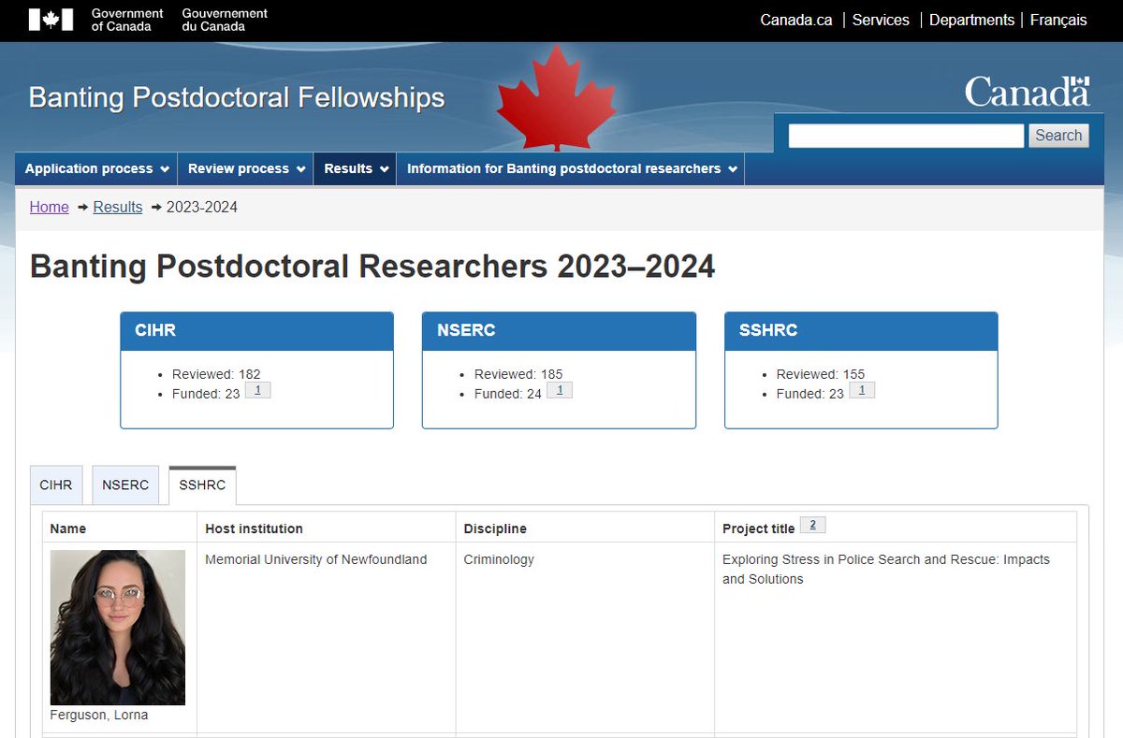The height and width of the screenshot is (738, 1123).
Task: Go to Results breadcrumb link
Action: pyautogui.click(x=118, y=208)
